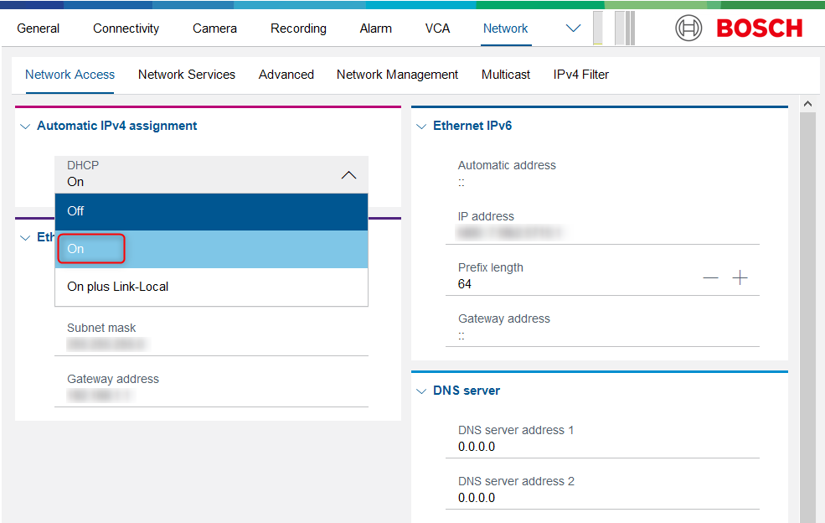Click the Bosch logo emblem
Viewport: 825px width, 523px height.
(688, 28)
